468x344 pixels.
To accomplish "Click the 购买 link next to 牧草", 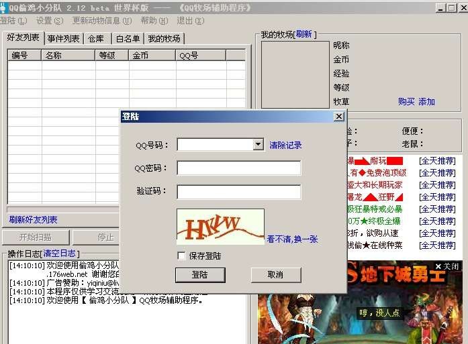I will coord(406,102).
